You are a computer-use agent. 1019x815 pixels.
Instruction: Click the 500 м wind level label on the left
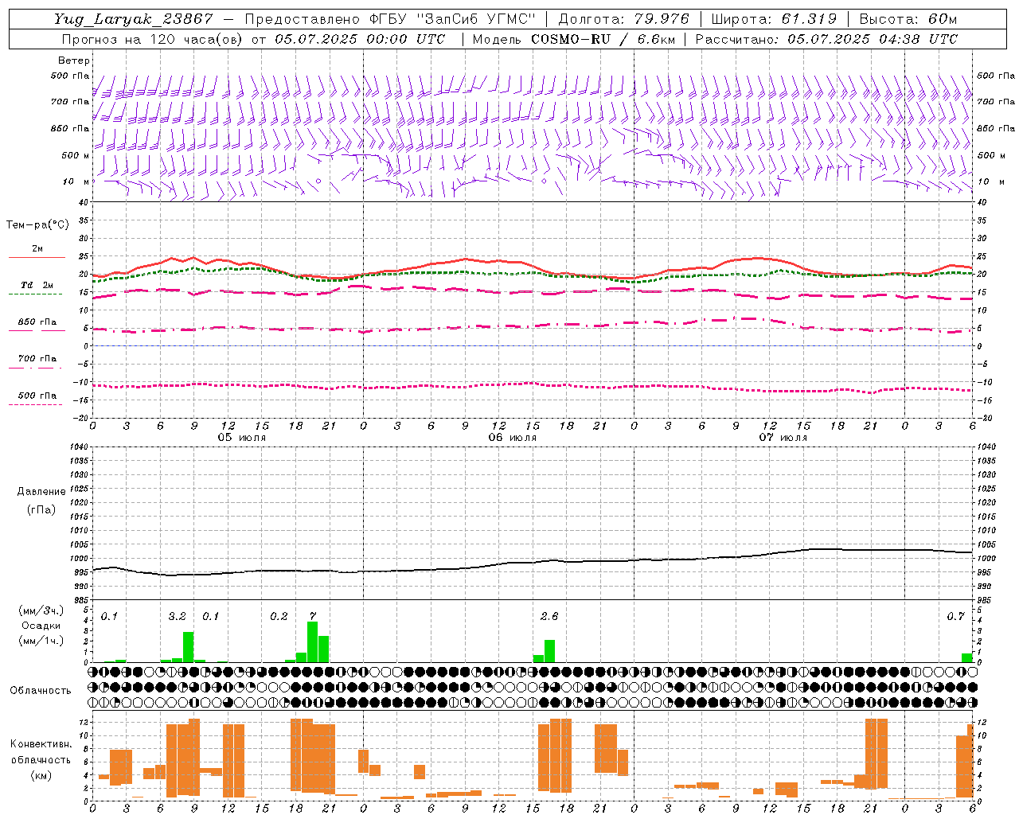(76, 155)
